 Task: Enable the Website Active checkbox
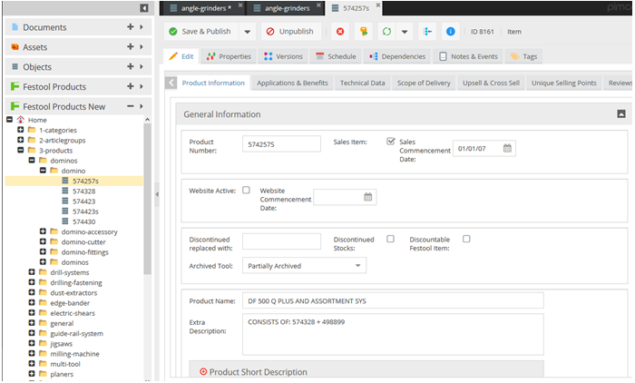[246, 190]
